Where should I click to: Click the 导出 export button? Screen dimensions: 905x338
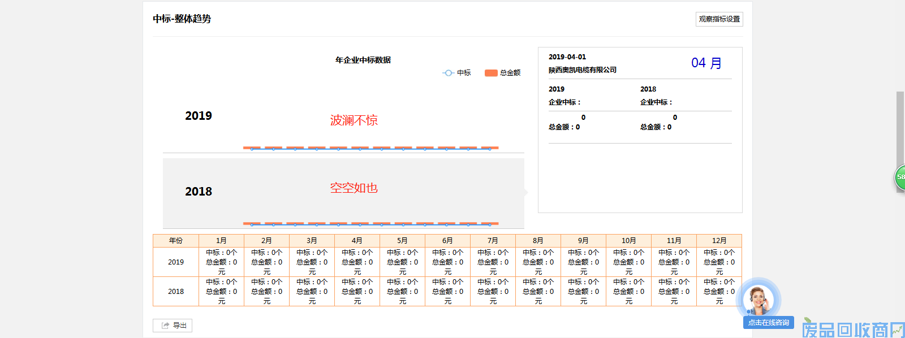[x=173, y=326]
